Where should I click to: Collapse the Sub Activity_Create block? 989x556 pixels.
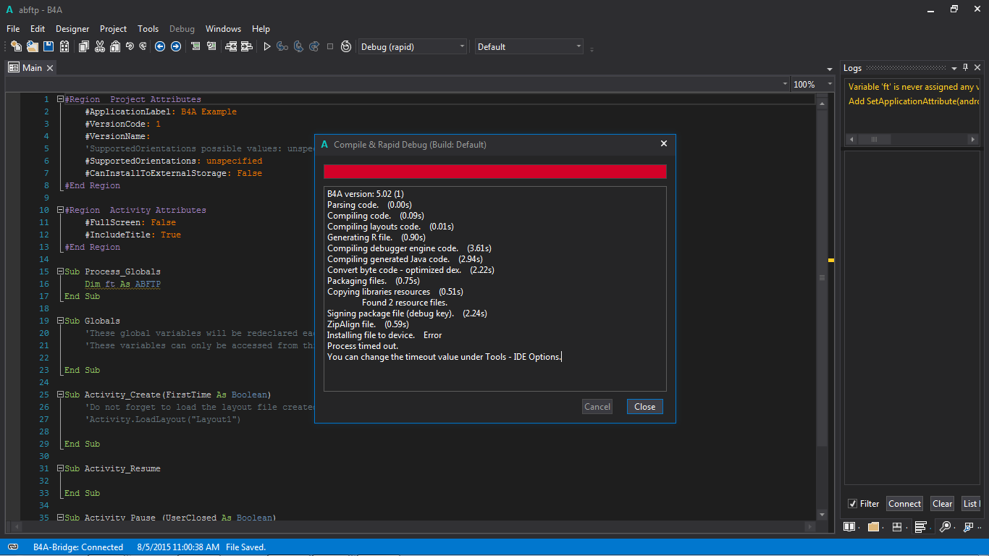60,395
